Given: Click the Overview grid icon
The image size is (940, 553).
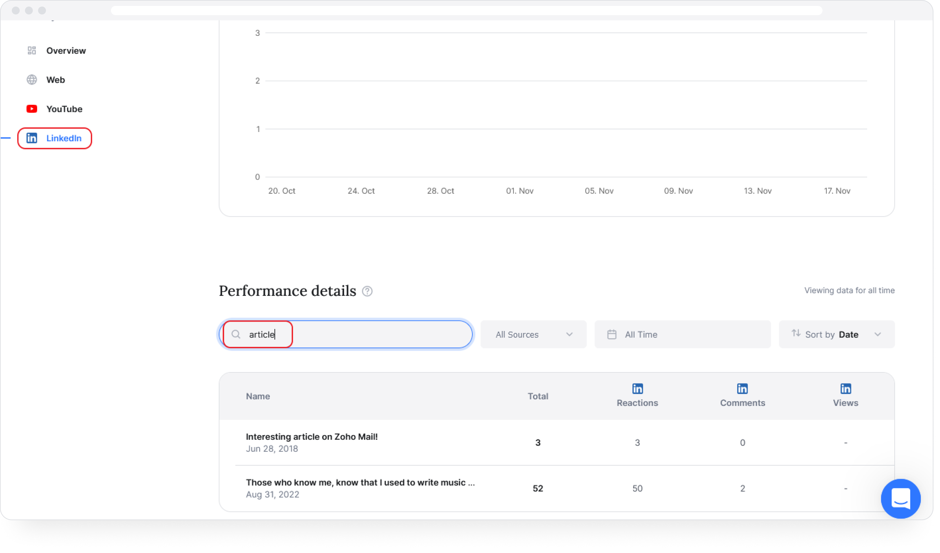Looking at the screenshot, I should 32,51.
